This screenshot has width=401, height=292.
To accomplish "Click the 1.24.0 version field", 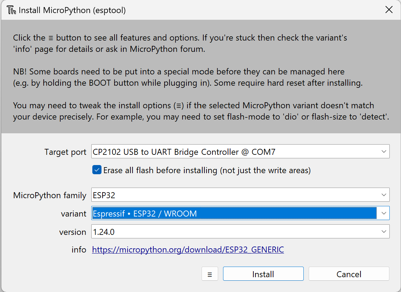I will point(240,232).
